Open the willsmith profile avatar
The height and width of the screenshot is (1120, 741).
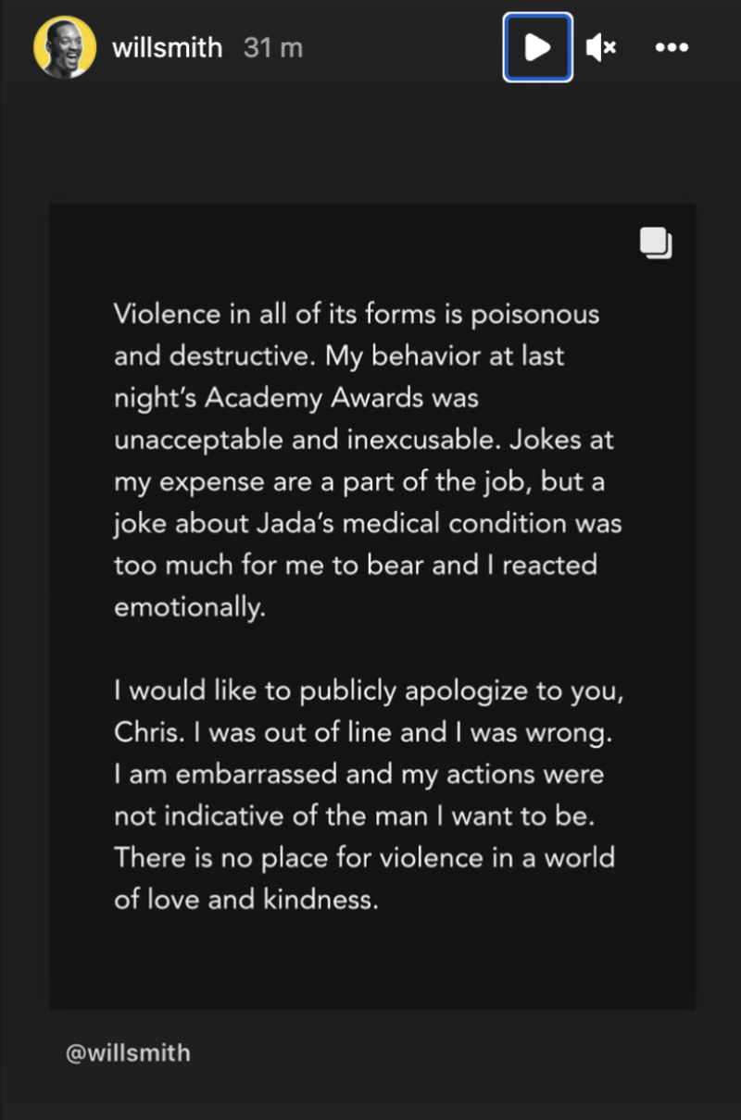65,47
